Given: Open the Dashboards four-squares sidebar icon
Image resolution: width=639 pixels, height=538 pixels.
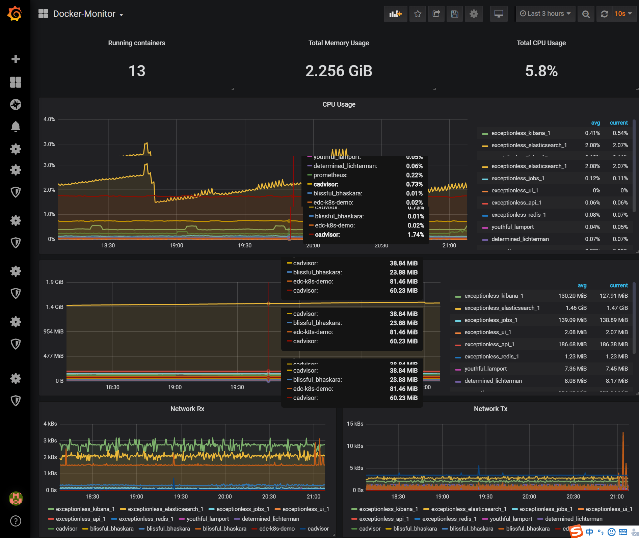Looking at the screenshot, I should 16,82.
